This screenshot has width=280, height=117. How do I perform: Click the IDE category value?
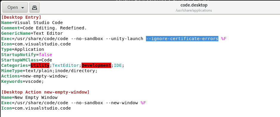tap(118, 65)
